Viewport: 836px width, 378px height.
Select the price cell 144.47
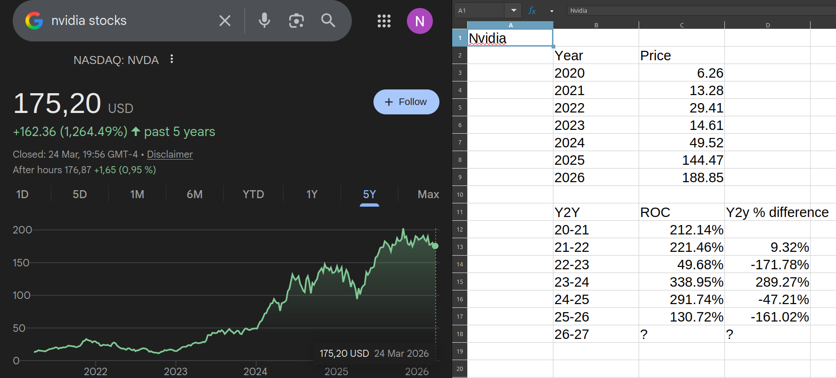[682, 160]
